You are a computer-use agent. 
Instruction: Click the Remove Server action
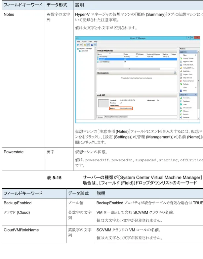[x=187, y=81]
